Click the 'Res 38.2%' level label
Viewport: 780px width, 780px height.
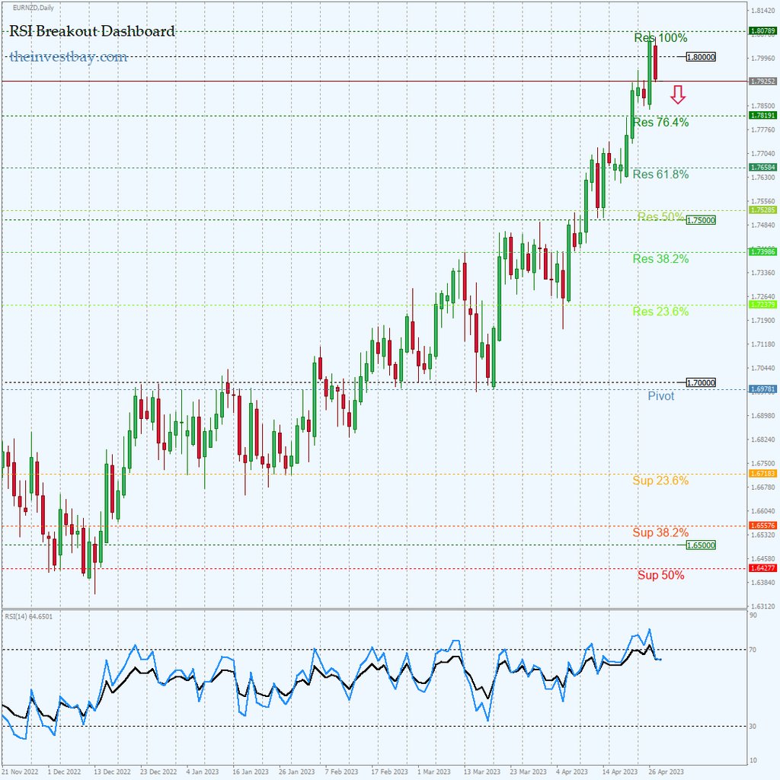(660, 259)
